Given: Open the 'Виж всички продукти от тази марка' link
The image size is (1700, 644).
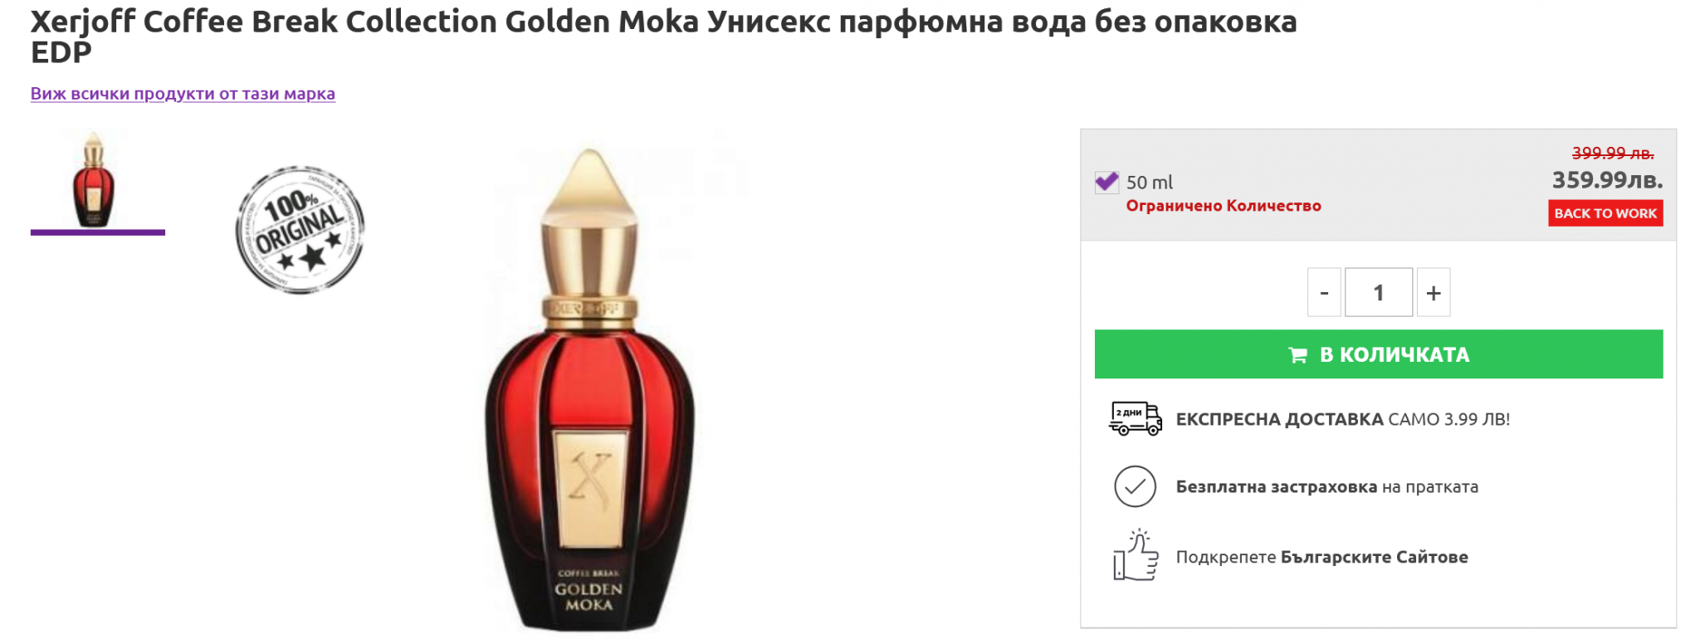Looking at the screenshot, I should (x=183, y=94).
